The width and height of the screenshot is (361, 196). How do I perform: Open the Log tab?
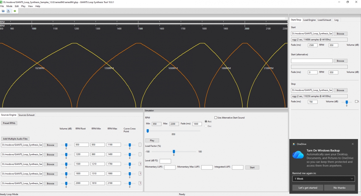(336, 20)
